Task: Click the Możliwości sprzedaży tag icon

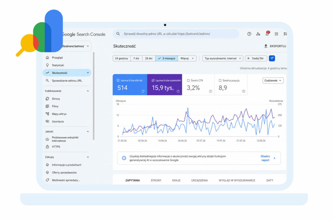Action: tap(47, 180)
